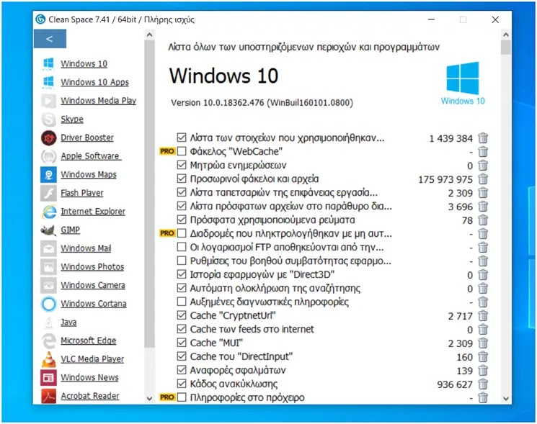
Task: Check Πληροφορίες στο πρόχειρο checkbox
Action: (182, 397)
